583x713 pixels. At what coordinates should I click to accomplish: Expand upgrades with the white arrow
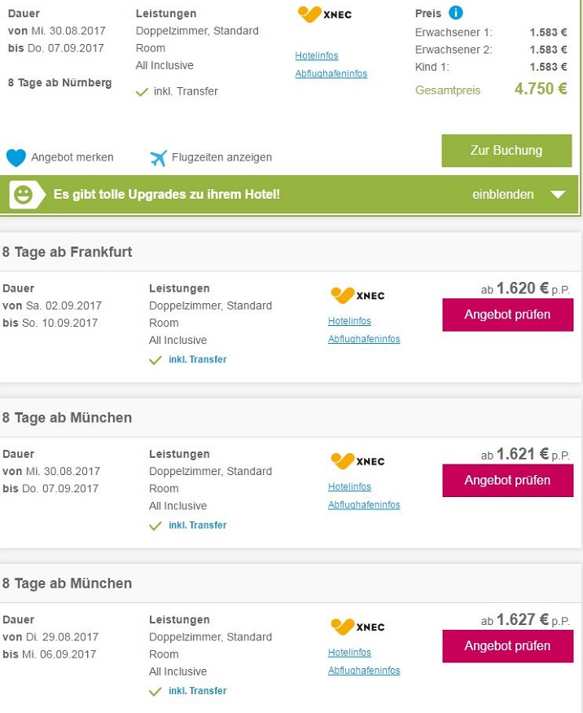pos(557,195)
